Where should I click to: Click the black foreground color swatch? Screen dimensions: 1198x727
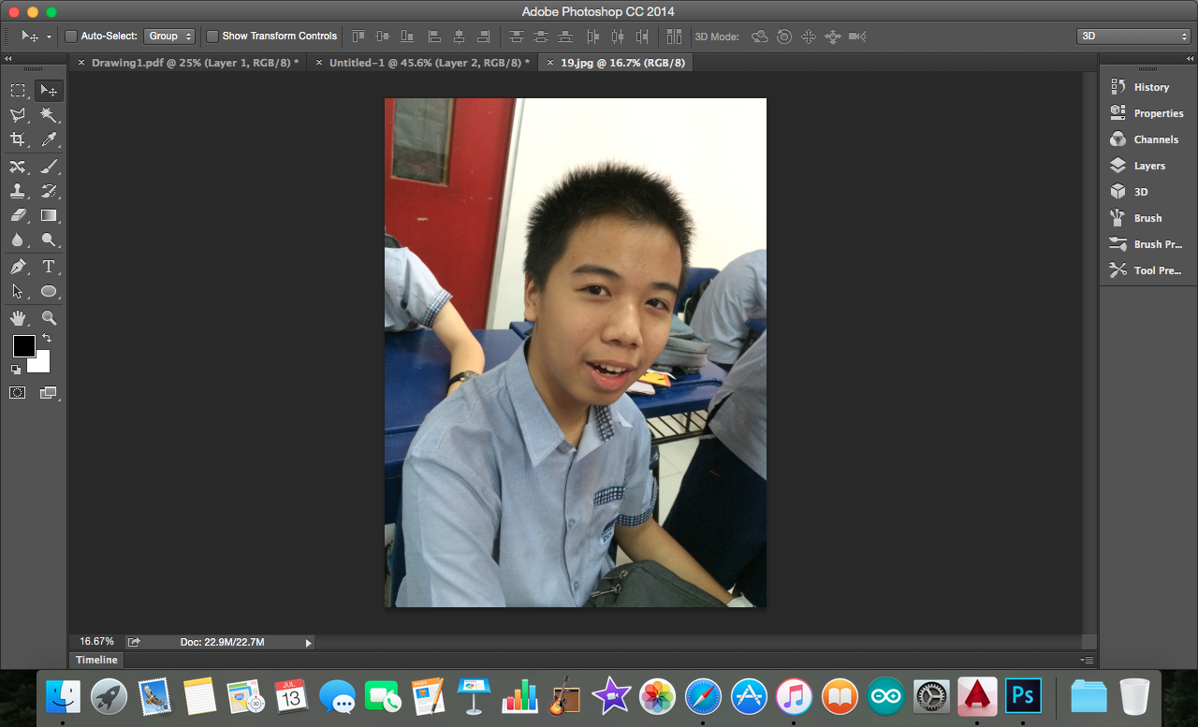(22, 345)
